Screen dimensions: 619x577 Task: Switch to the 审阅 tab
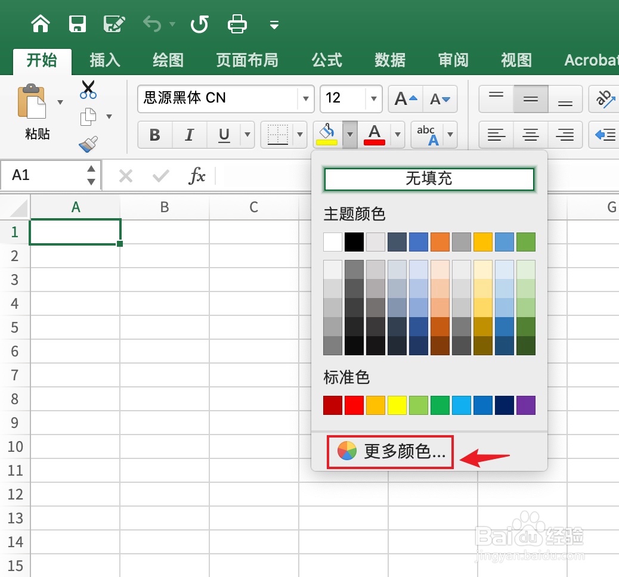pyautogui.click(x=453, y=60)
